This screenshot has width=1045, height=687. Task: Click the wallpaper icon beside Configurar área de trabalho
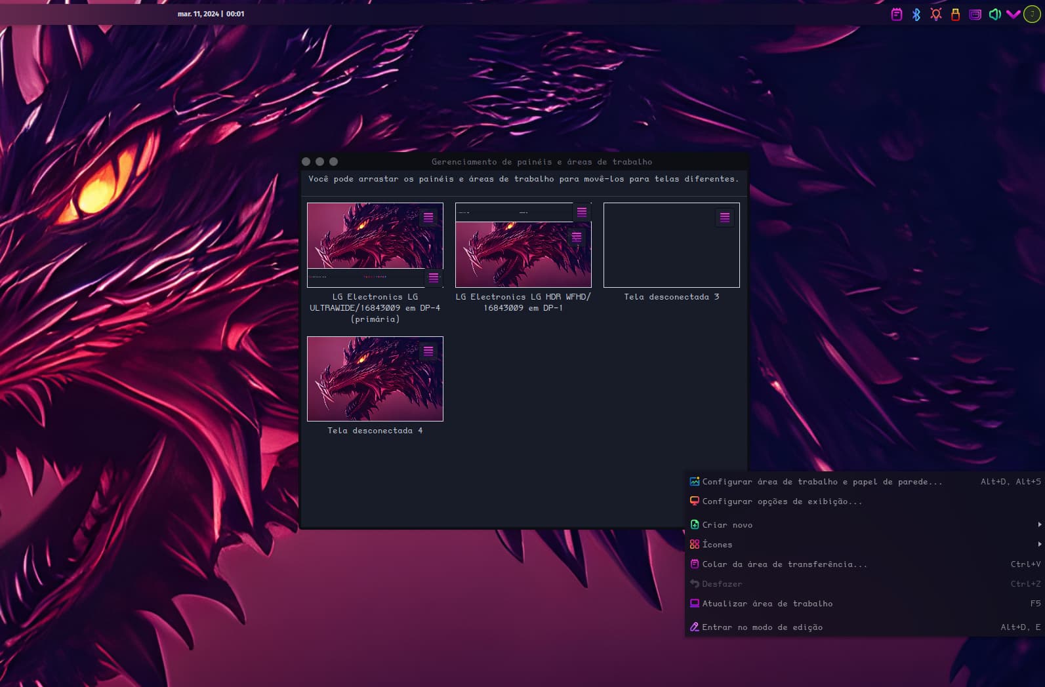pos(694,481)
